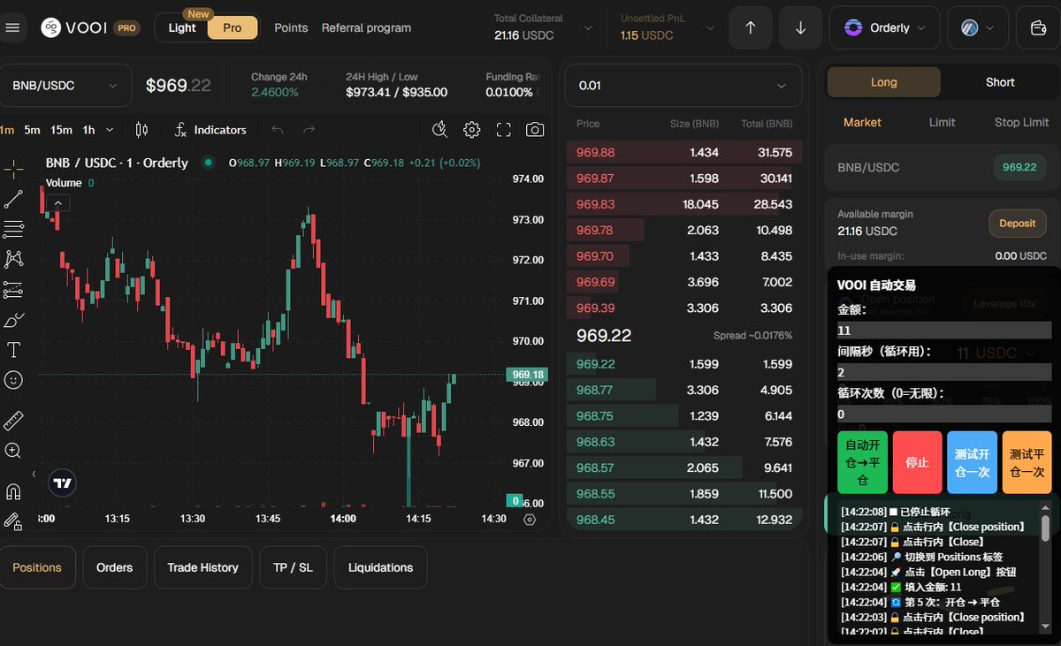Image resolution: width=1061 pixels, height=646 pixels.
Task: Select the 5m timeframe
Action: (x=32, y=130)
